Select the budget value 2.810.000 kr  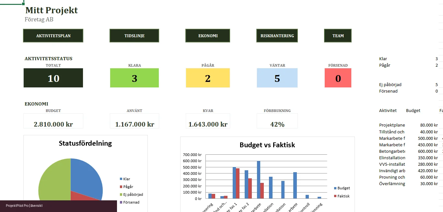53,124
